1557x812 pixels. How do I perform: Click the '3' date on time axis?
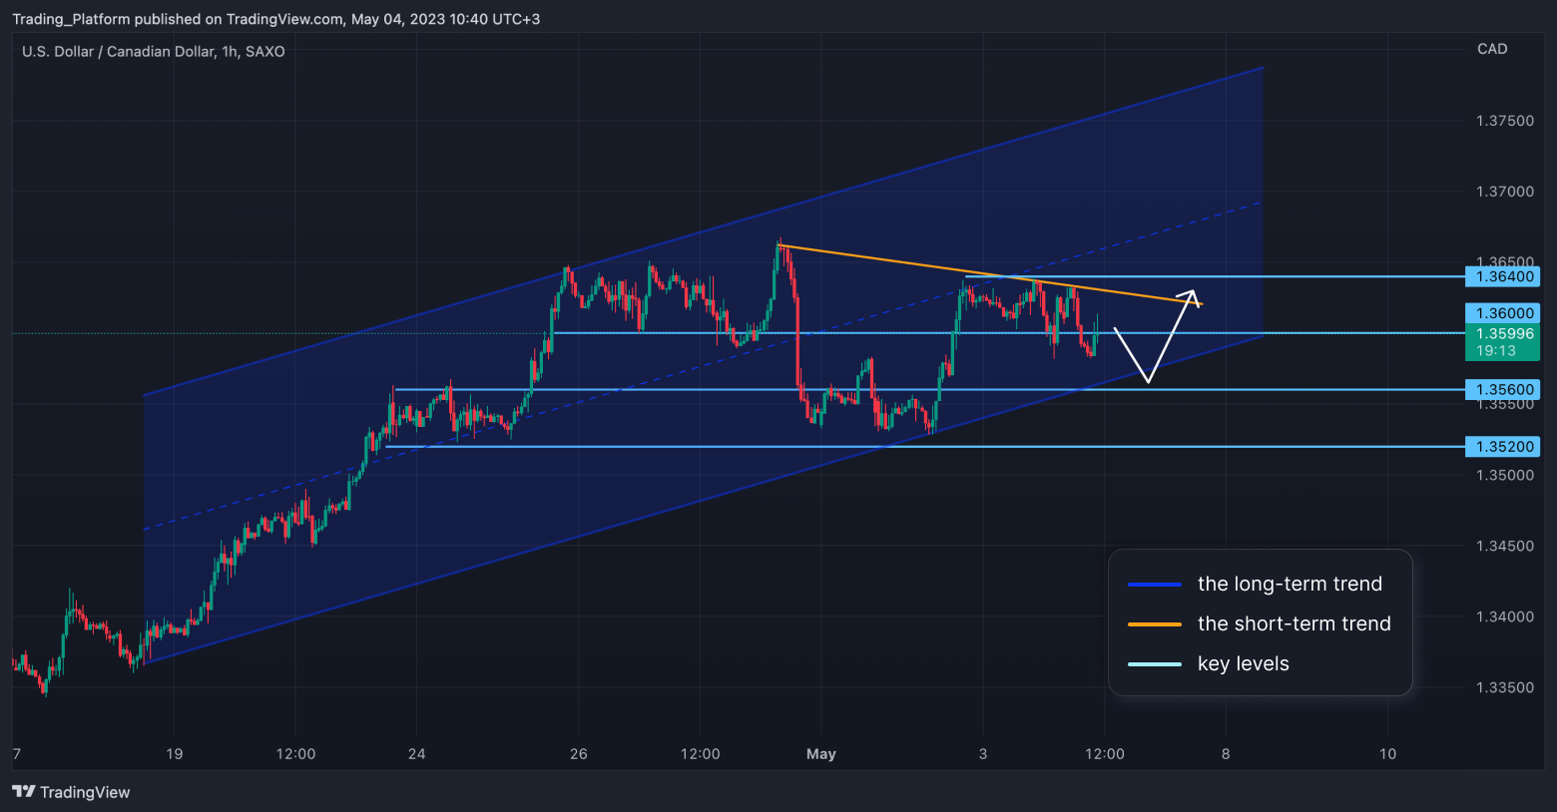tap(983, 754)
